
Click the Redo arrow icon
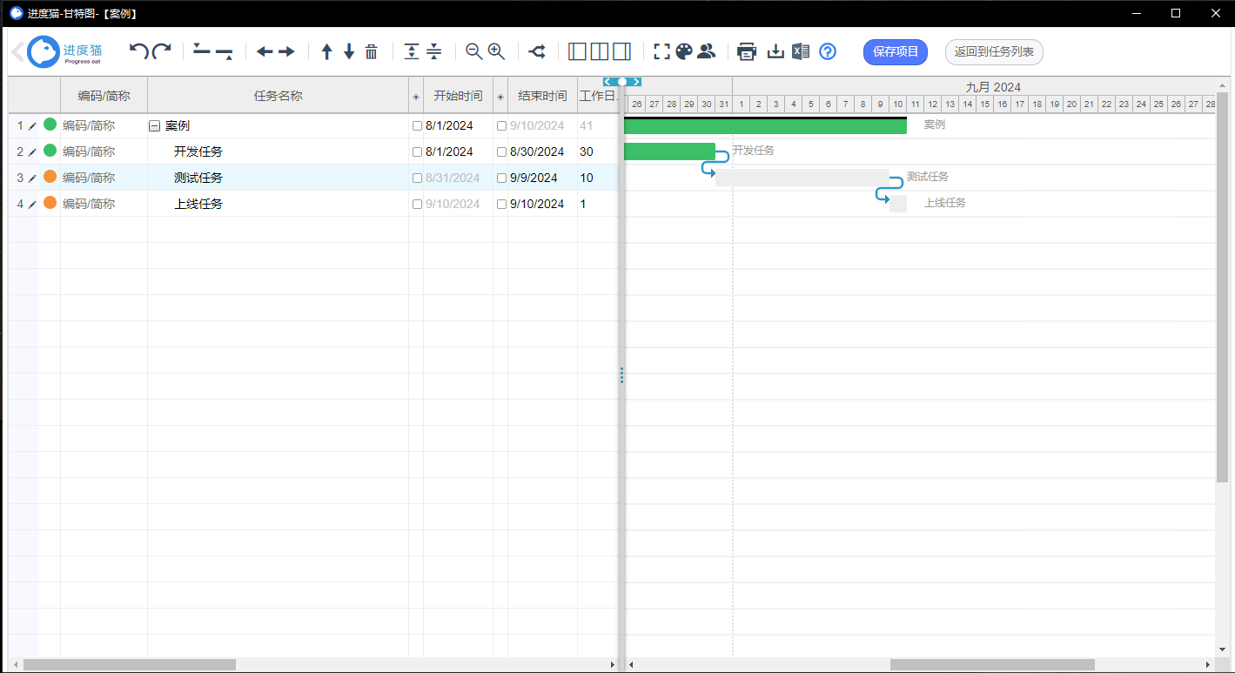point(162,51)
